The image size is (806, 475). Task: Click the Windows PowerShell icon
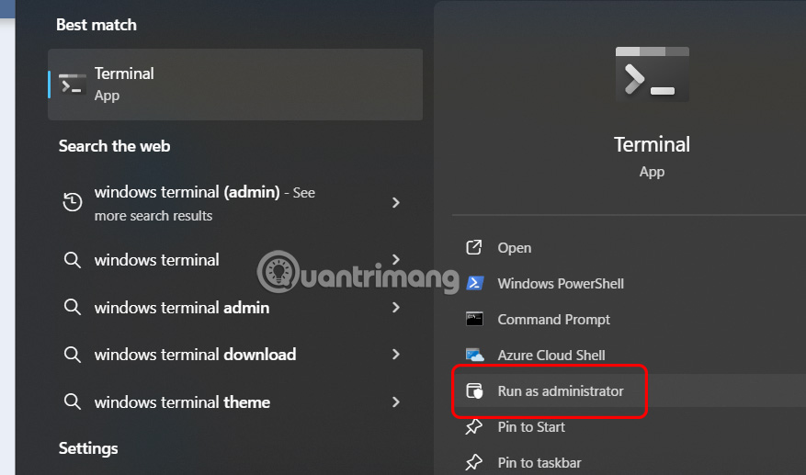[474, 283]
